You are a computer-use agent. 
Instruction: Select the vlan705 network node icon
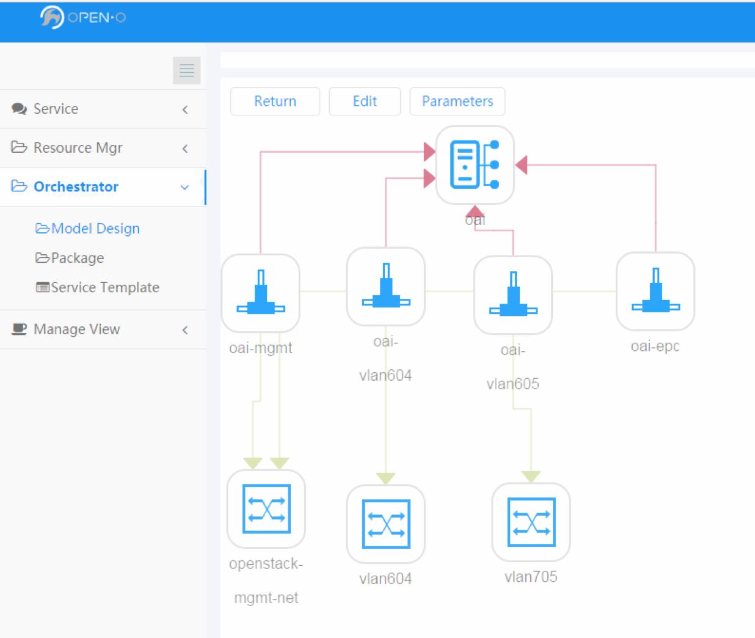tap(531, 522)
